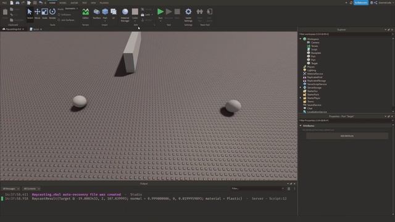The height and width of the screenshot is (222, 395).
Task: Click the Add Attribute button
Action: (x=347, y=136)
